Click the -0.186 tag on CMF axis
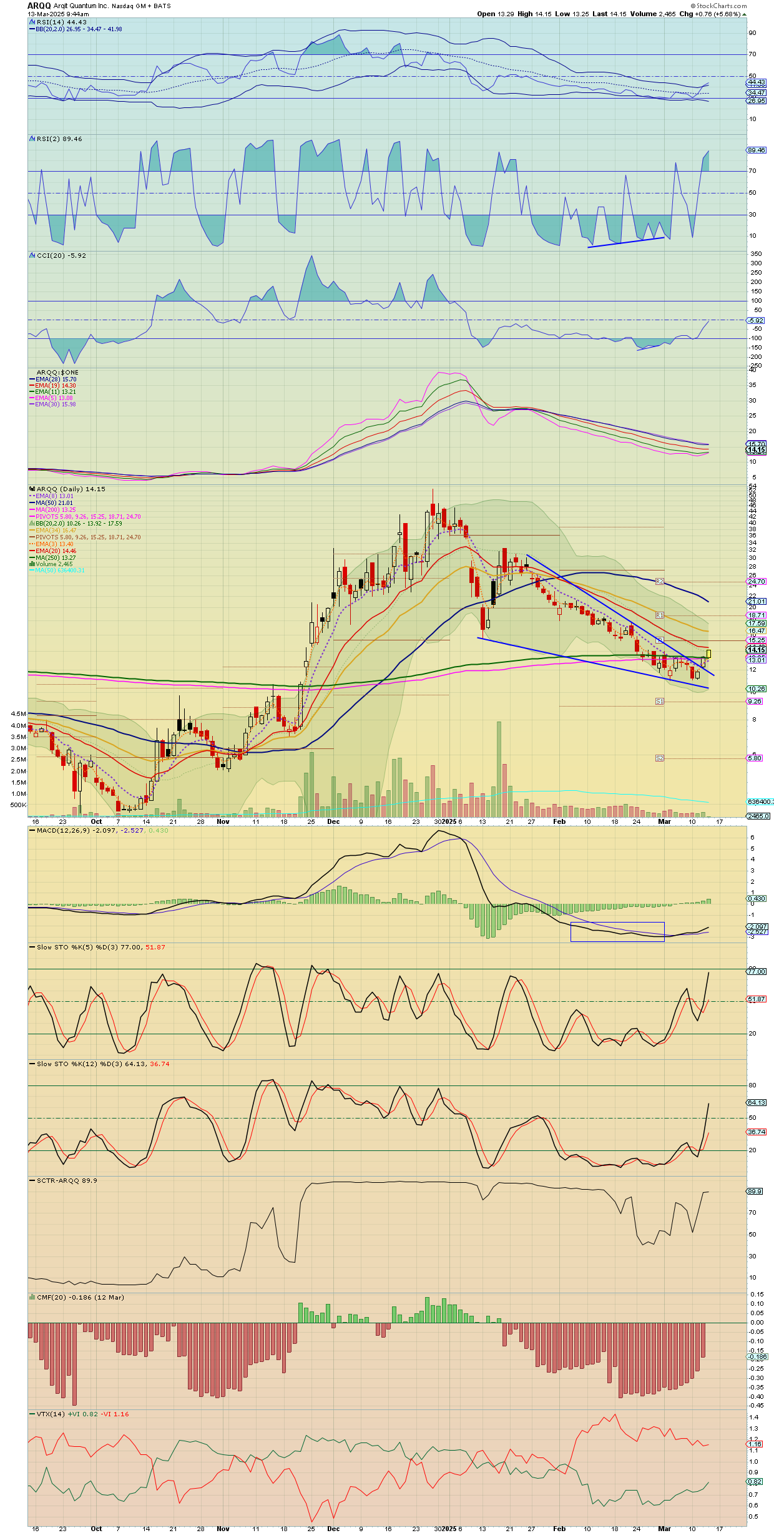Screen dimensions: 774x1533 [757, 1357]
